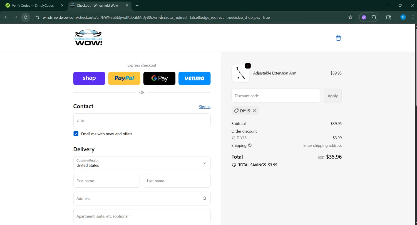Expand the Country/Region dropdown

(142, 163)
